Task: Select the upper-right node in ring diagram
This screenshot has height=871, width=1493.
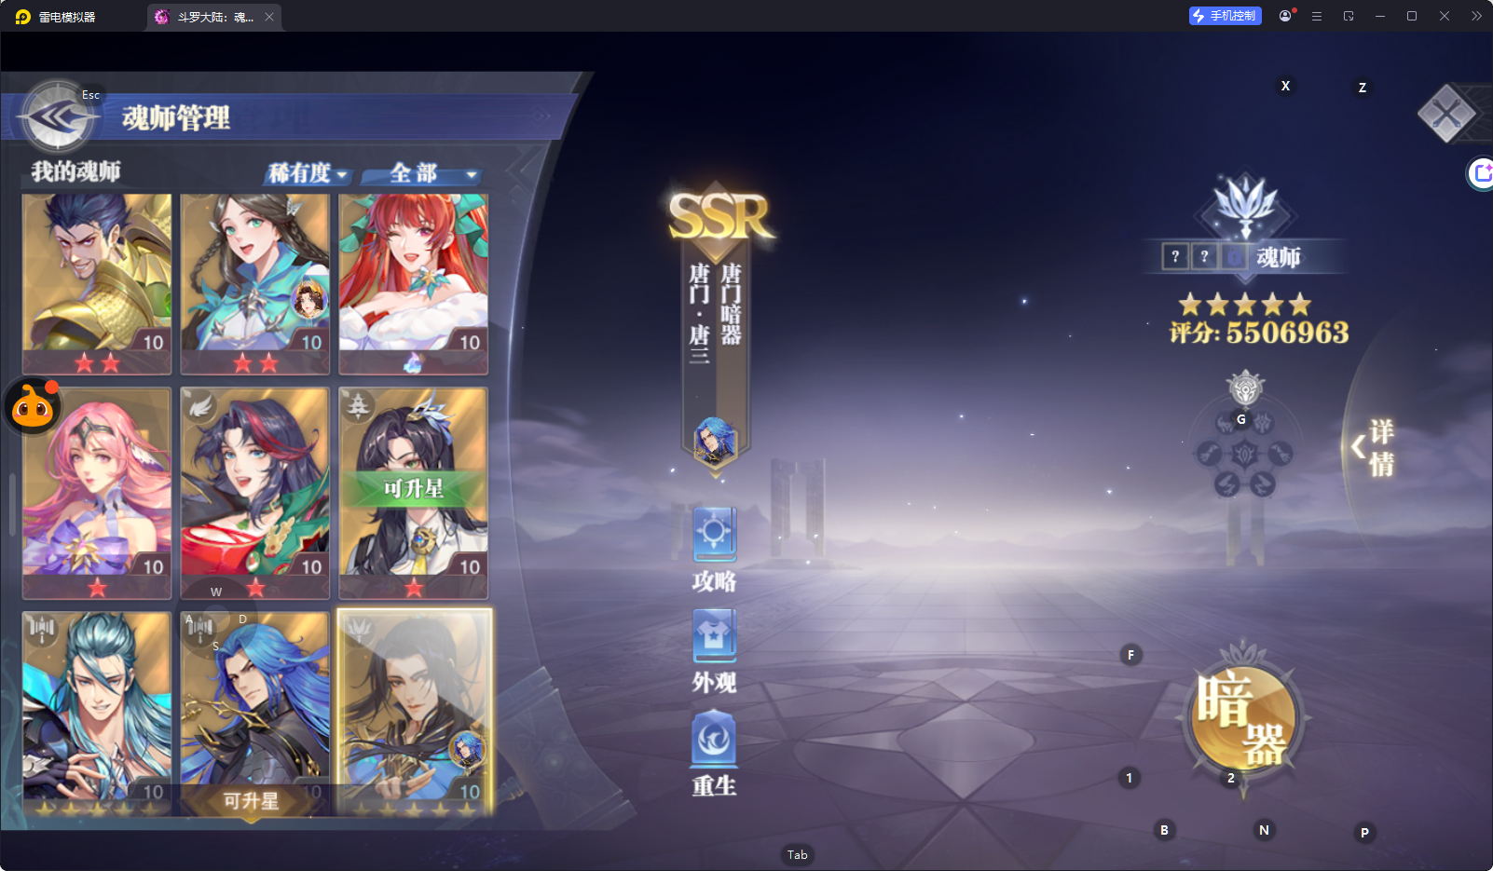Action: 1263,424
